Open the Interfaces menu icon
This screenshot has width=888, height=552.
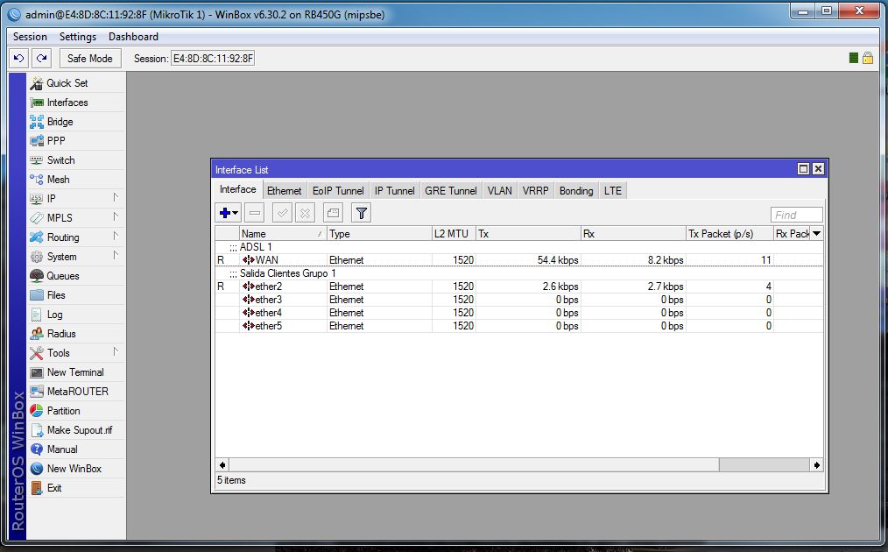[37, 103]
